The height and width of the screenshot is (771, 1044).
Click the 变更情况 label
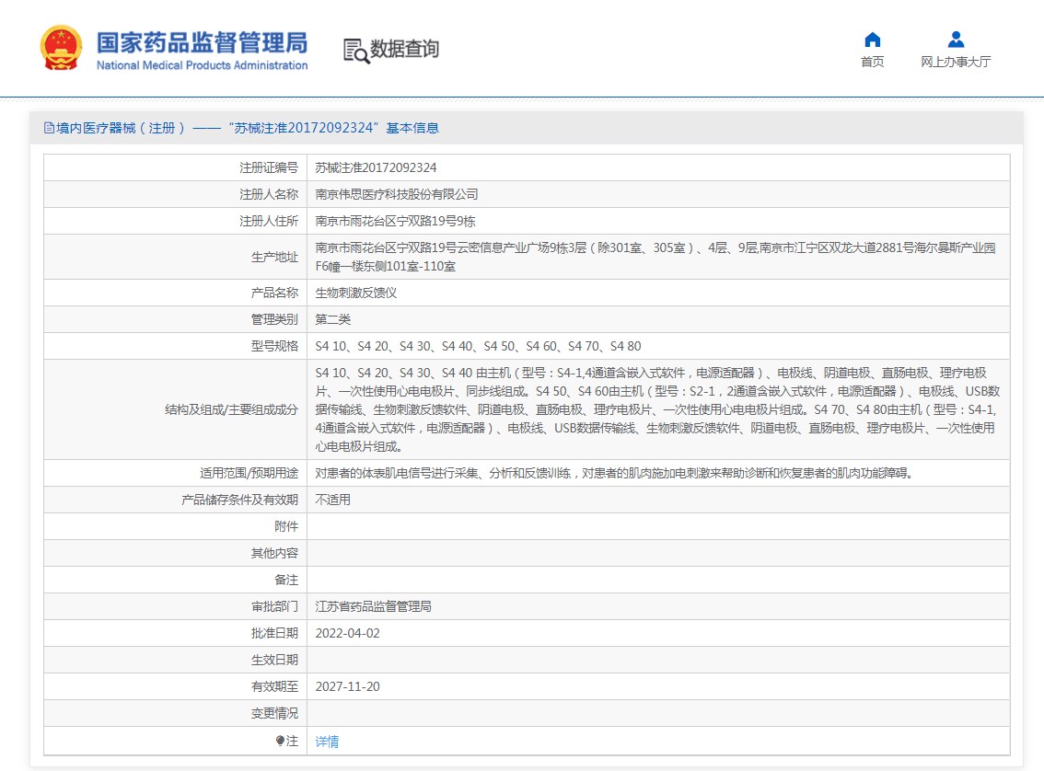pos(274,713)
